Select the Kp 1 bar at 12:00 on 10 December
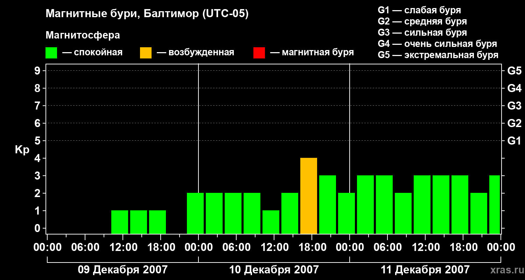The height and width of the screenshot is (280, 525). (271, 222)
